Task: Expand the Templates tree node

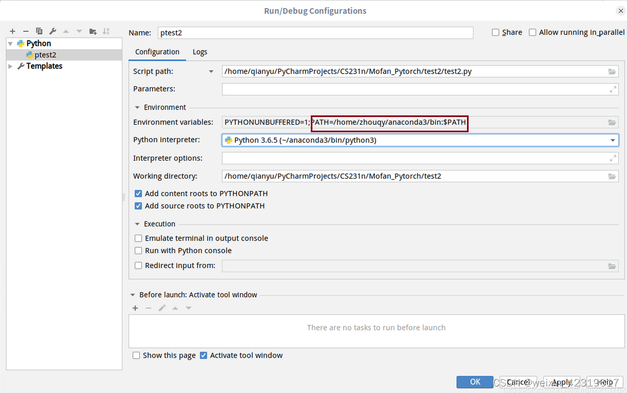Action: [10, 66]
